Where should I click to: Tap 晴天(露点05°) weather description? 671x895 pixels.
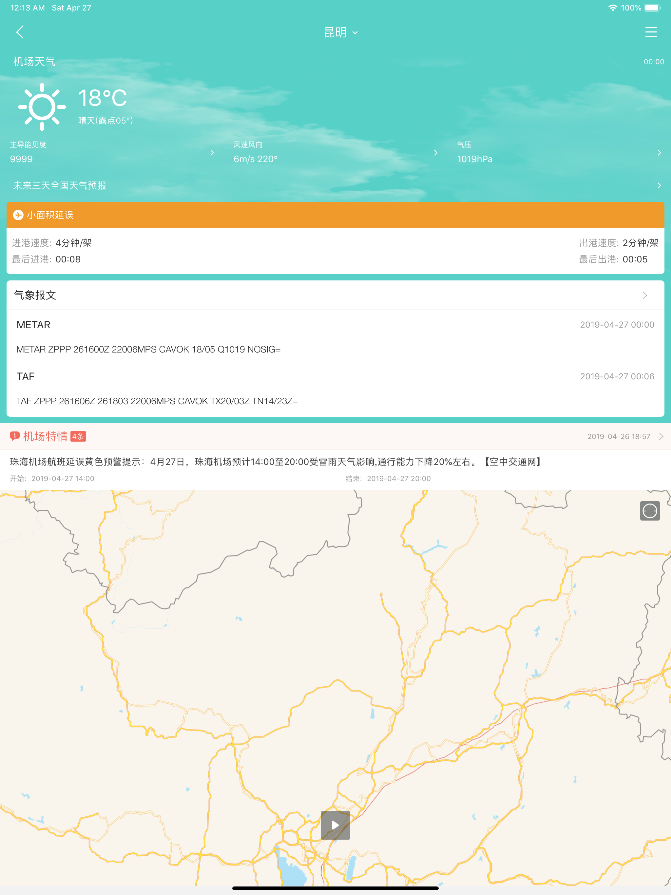[105, 121]
